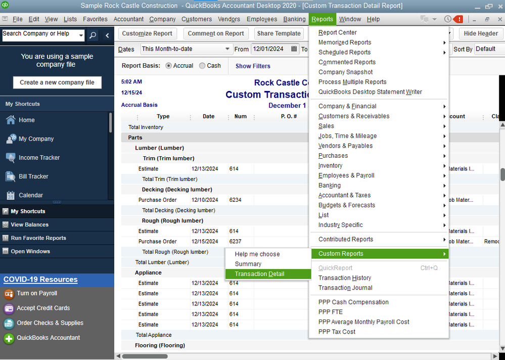Expand Employees & Payroll submenu
Screen dimensions: 505x360
[444, 175]
